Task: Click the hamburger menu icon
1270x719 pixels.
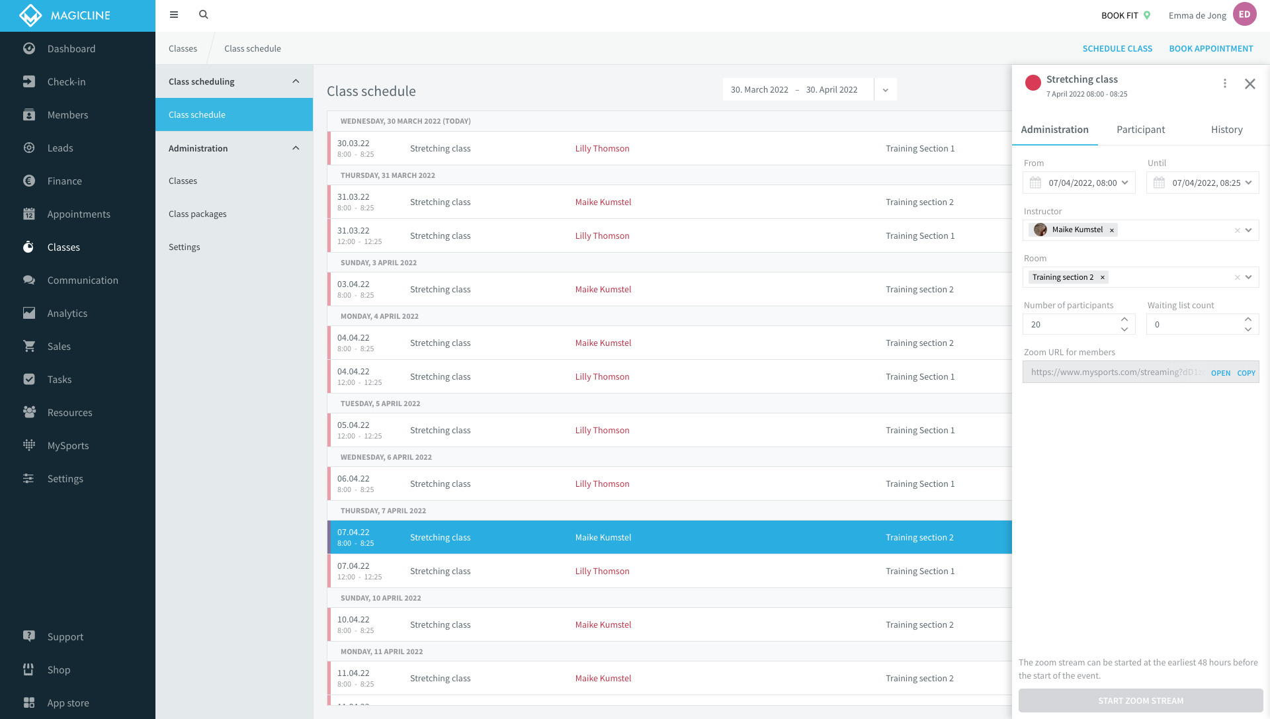Action: [174, 15]
